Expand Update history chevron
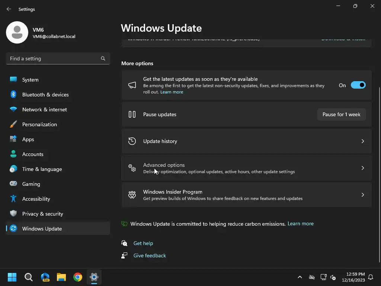 (362, 141)
